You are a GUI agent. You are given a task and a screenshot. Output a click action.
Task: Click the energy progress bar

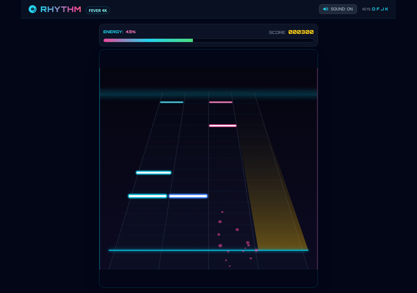click(x=208, y=40)
